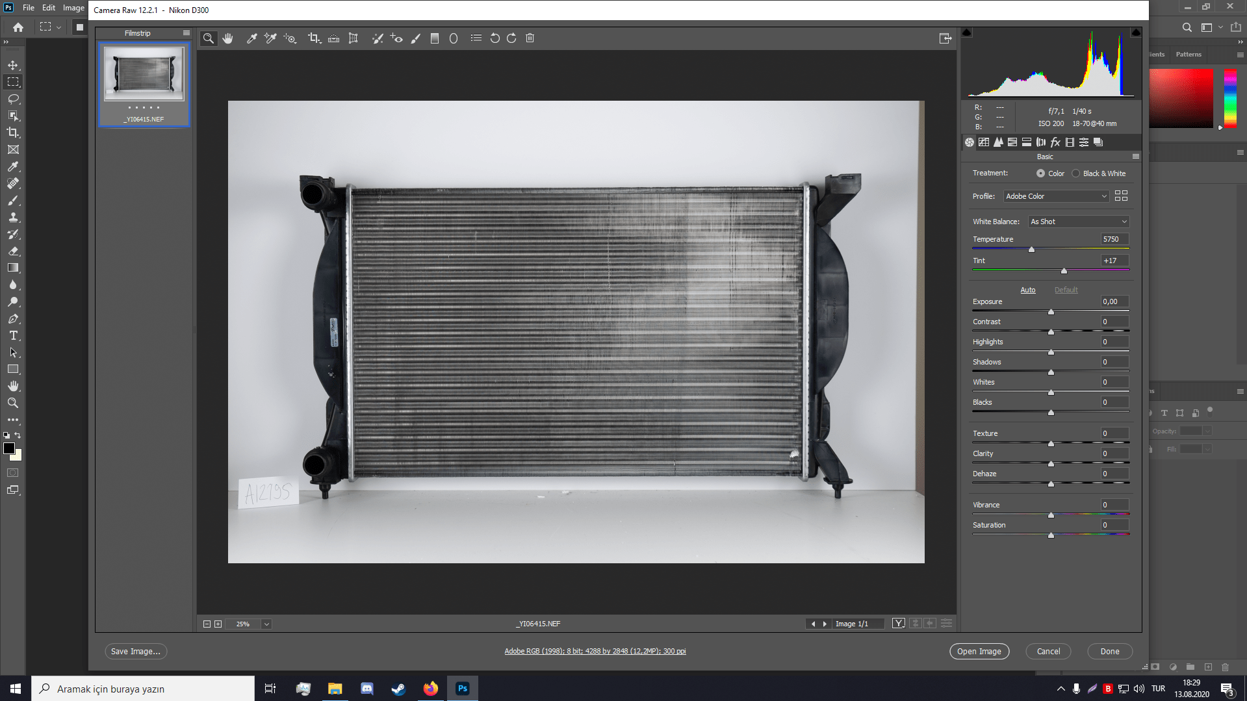The width and height of the screenshot is (1247, 701).
Task: Click the Exposure slider handle
Action: click(1051, 312)
